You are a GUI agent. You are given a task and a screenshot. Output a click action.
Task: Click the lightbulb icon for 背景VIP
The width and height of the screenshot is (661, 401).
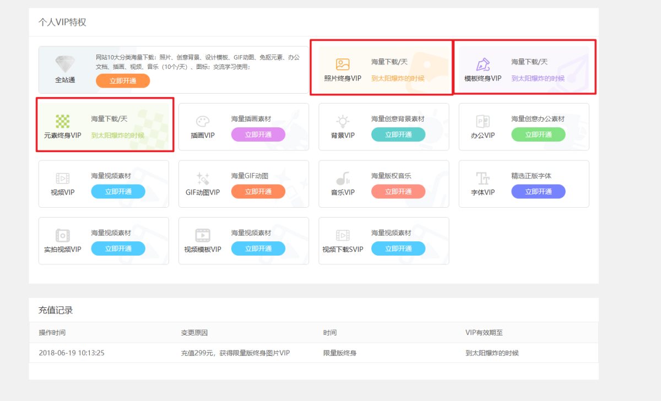pyautogui.click(x=343, y=121)
